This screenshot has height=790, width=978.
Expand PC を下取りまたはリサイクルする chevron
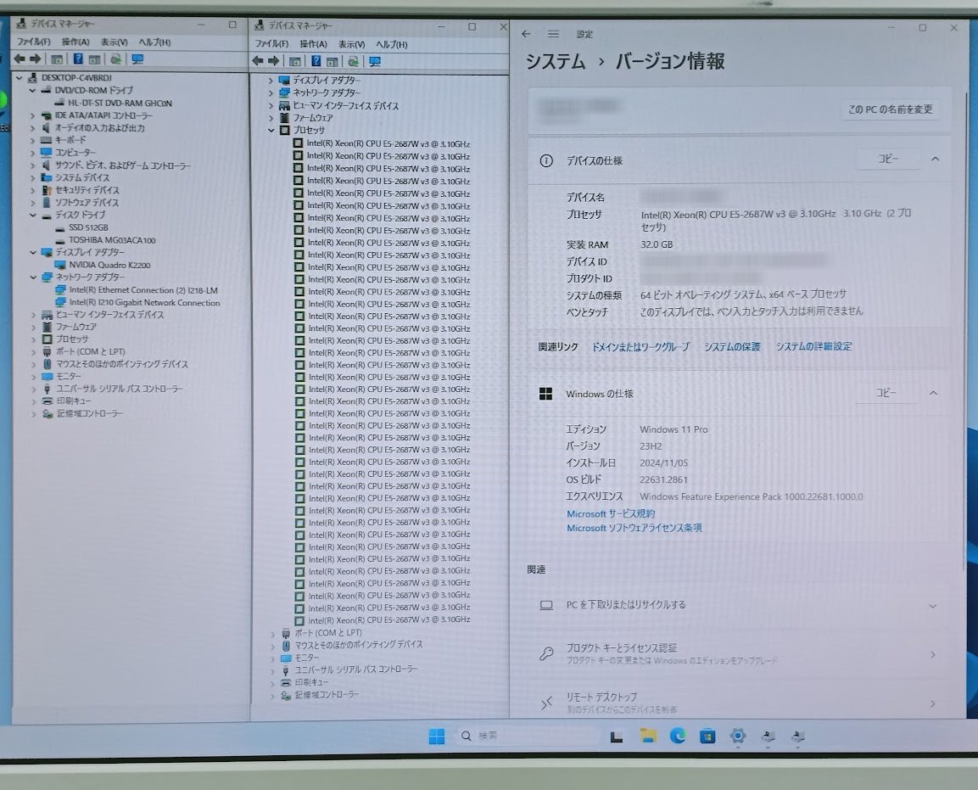click(932, 606)
